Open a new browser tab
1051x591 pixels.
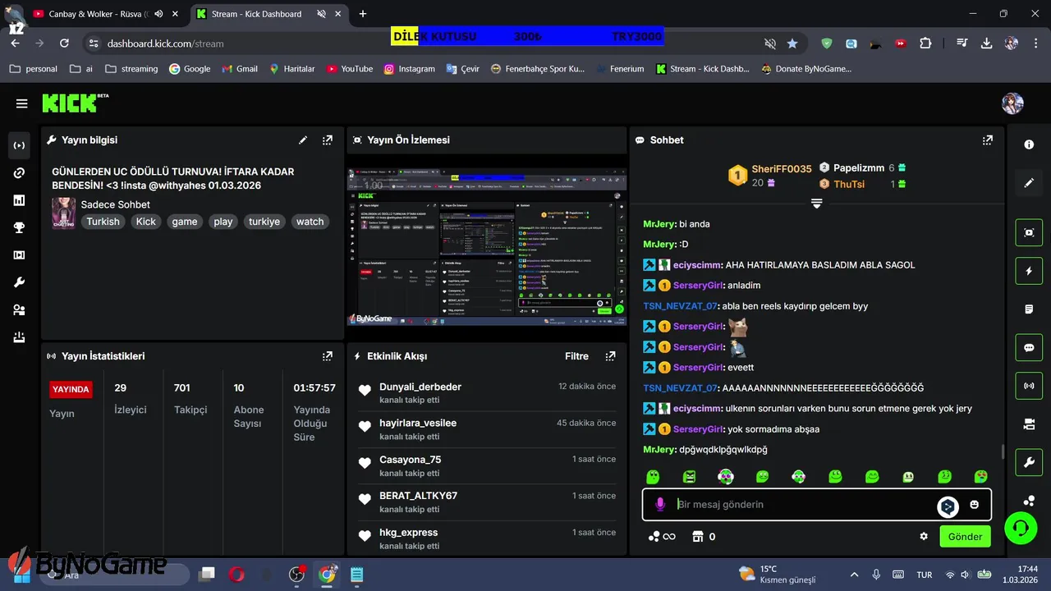363,14
